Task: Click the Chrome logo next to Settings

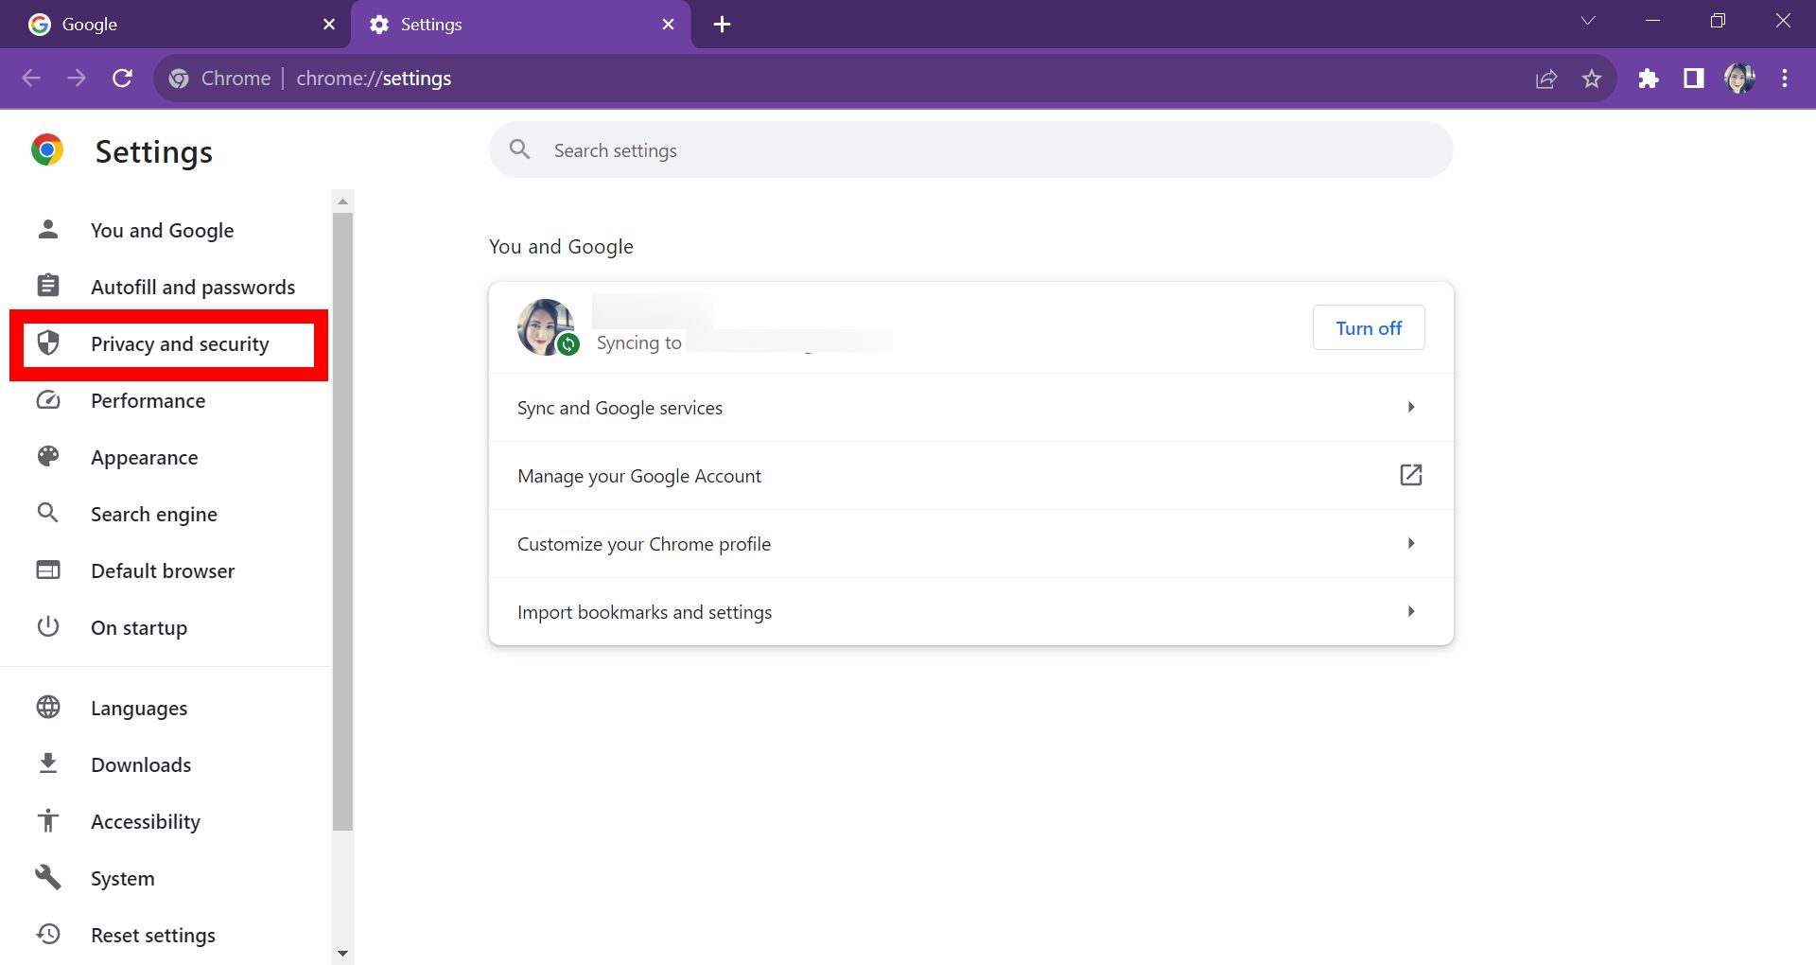Action: tap(47, 150)
